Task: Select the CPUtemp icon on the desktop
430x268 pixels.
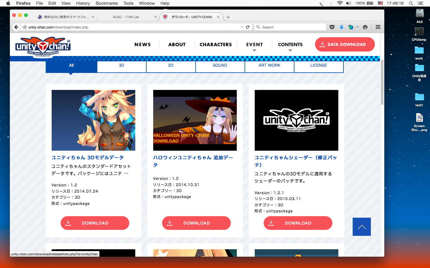Action: [x=419, y=34]
